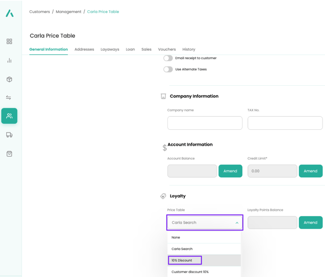Click the app logo in sidebar
325x277 pixels.
(10, 13)
